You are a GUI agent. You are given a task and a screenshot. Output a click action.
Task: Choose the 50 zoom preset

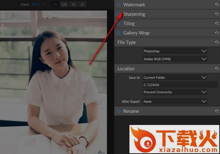tap(74, 4)
